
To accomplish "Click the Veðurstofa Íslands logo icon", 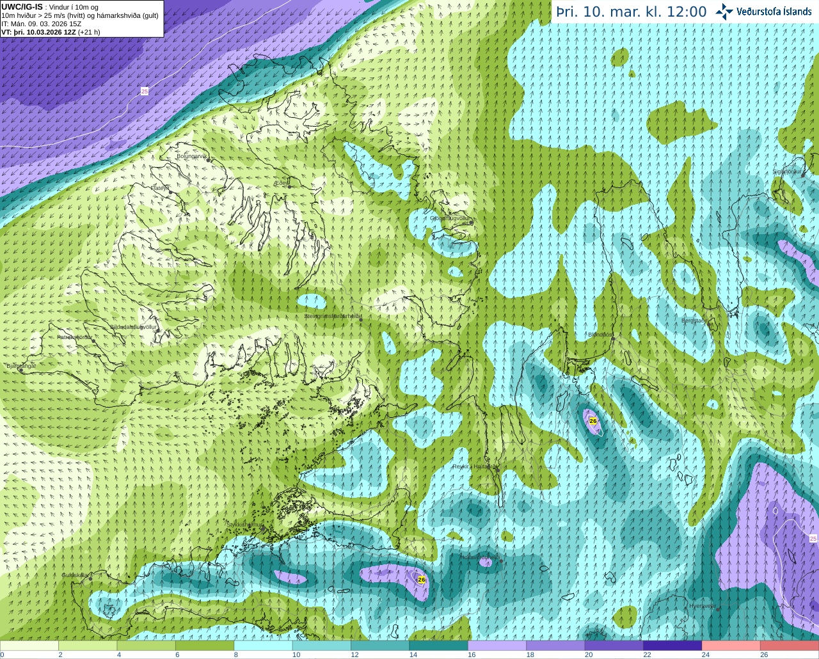I will (x=724, y=11).
